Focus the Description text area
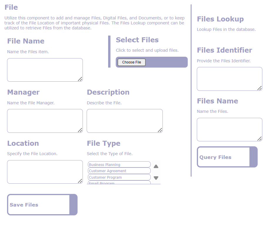 [x=124, y=121]
